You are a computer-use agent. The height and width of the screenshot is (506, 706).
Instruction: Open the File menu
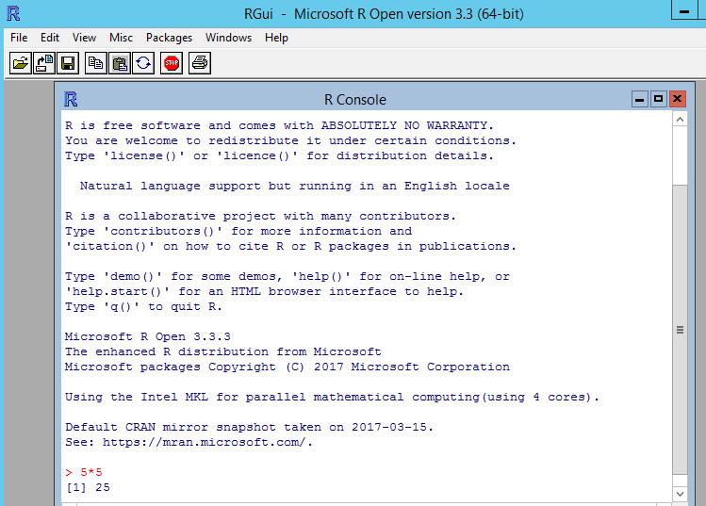coord(19,38)
